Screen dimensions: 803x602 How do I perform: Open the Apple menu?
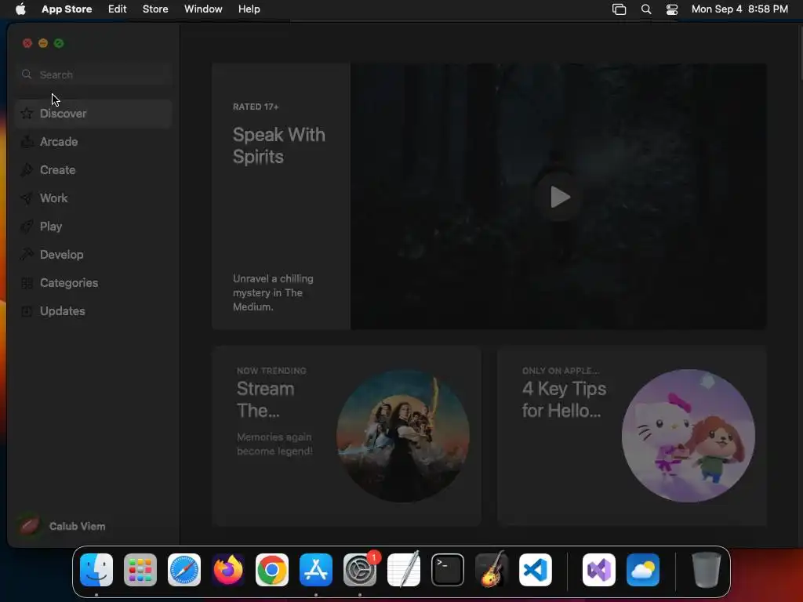20,9
